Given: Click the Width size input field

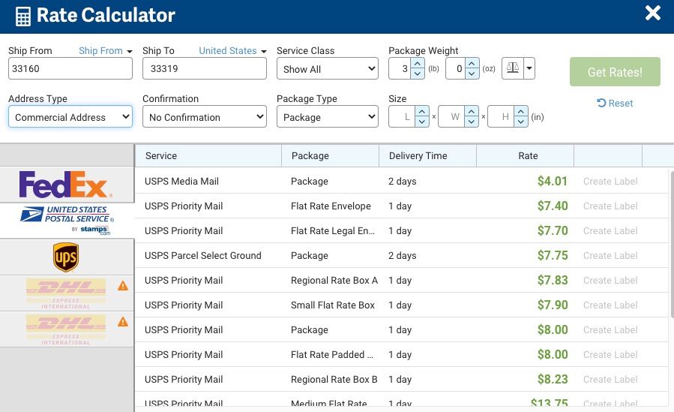Looking at the screenshot, I should 452,117.
